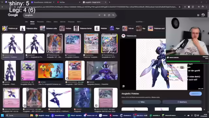Open the Google apps grid

(198, 15)
